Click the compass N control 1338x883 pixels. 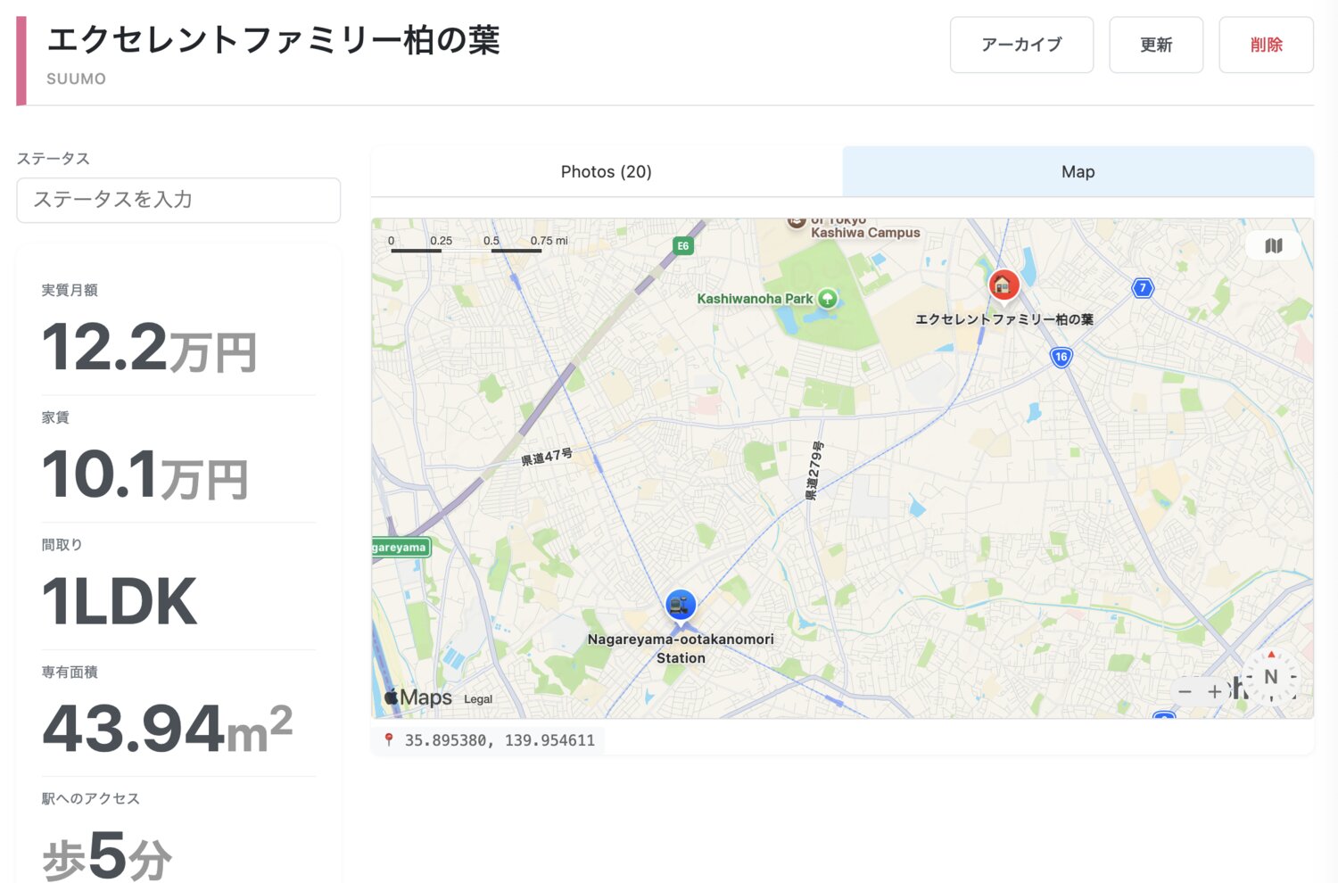tap(1271, 677)
